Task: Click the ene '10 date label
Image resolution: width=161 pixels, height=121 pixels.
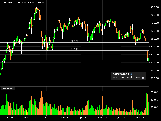Action: [28, 118]
